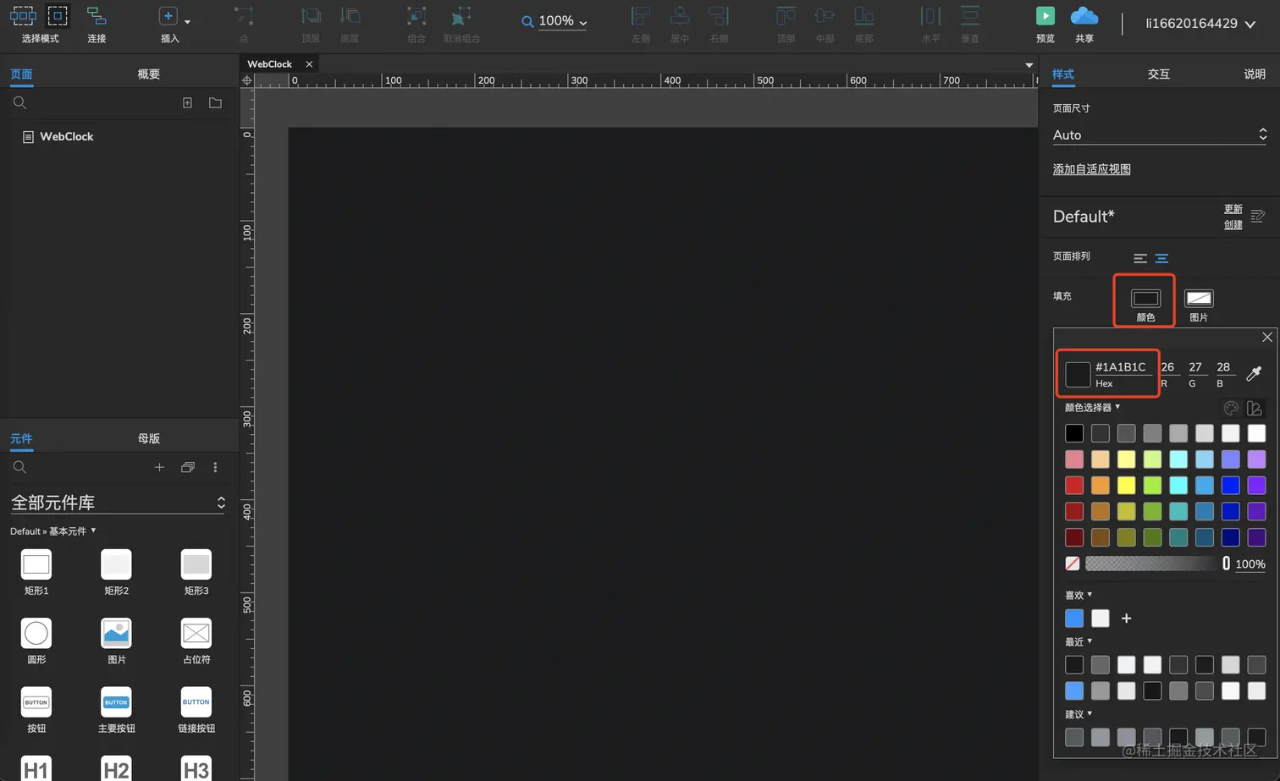Switch to the 说明 notes tab
This screenshot has width=1280, height=781.
pyautogui.click(x=1255, y=74)
